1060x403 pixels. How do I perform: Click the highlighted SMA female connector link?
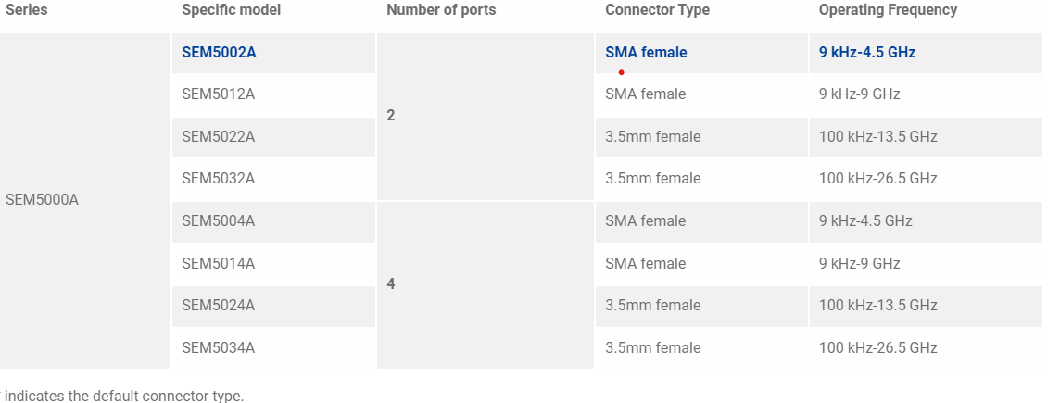(646, 53)
